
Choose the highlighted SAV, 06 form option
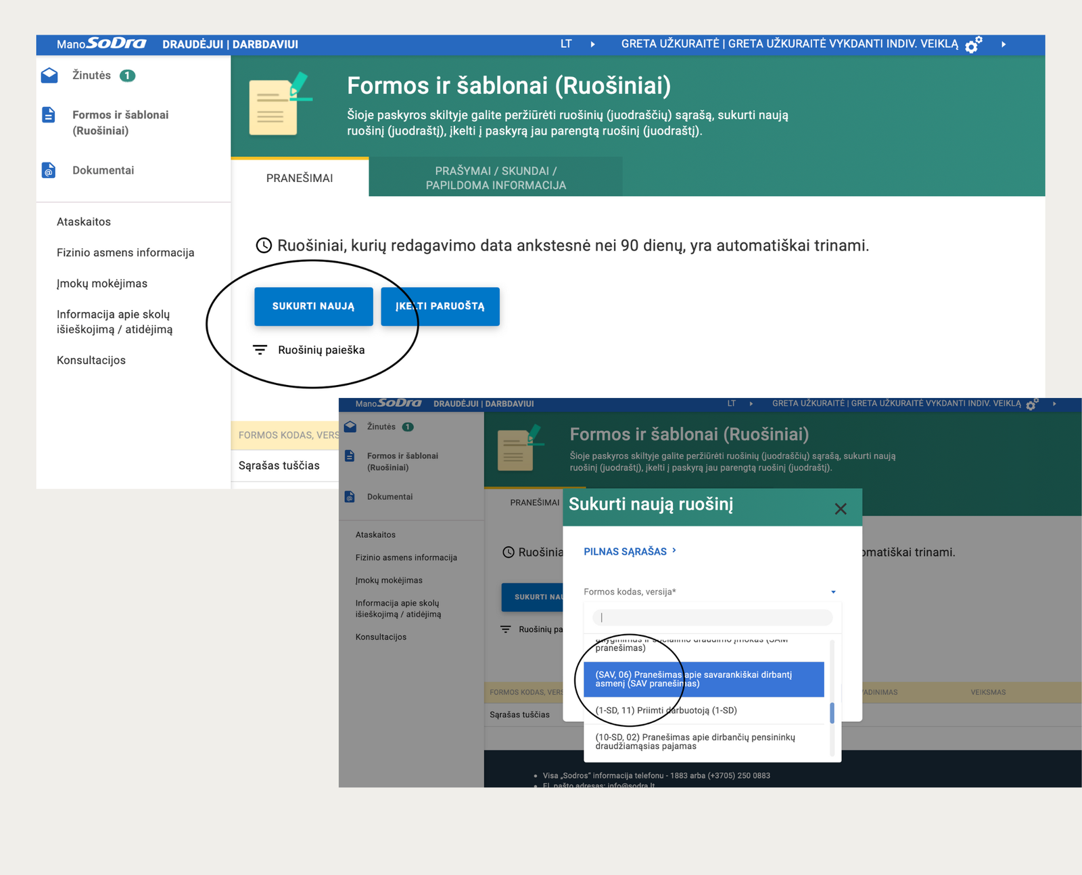(x=703, y=679)
